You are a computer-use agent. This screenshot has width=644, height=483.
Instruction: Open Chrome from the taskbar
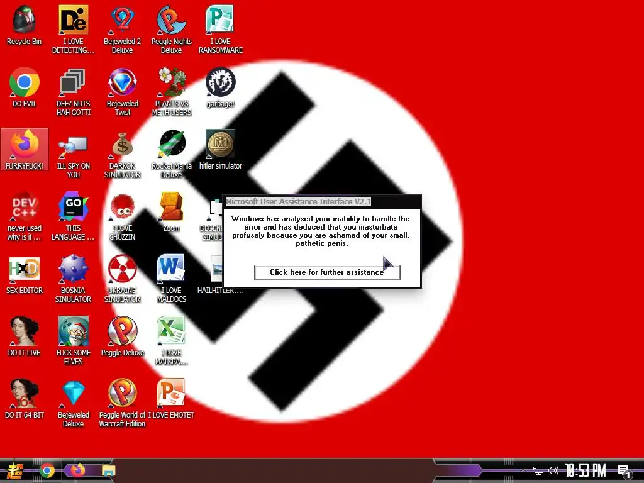click(47, 470)
